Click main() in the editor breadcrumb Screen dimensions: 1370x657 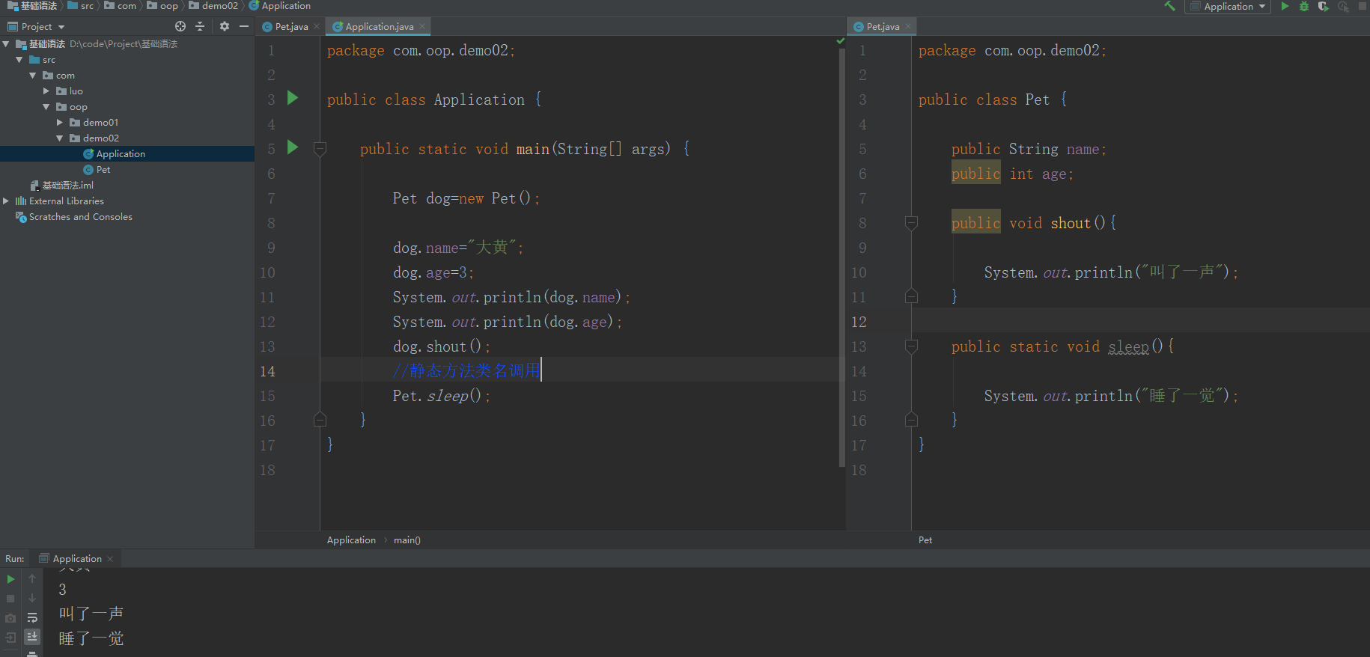(x=407, y=540)
